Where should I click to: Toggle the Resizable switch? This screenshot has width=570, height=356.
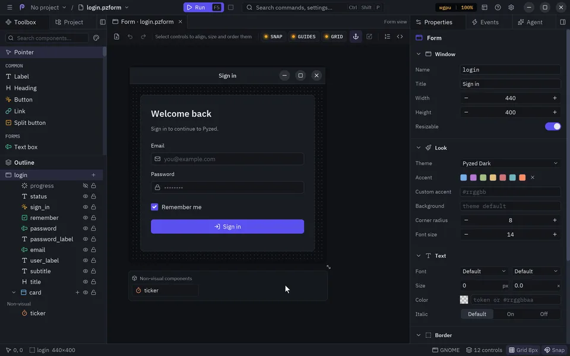(553, 126)
